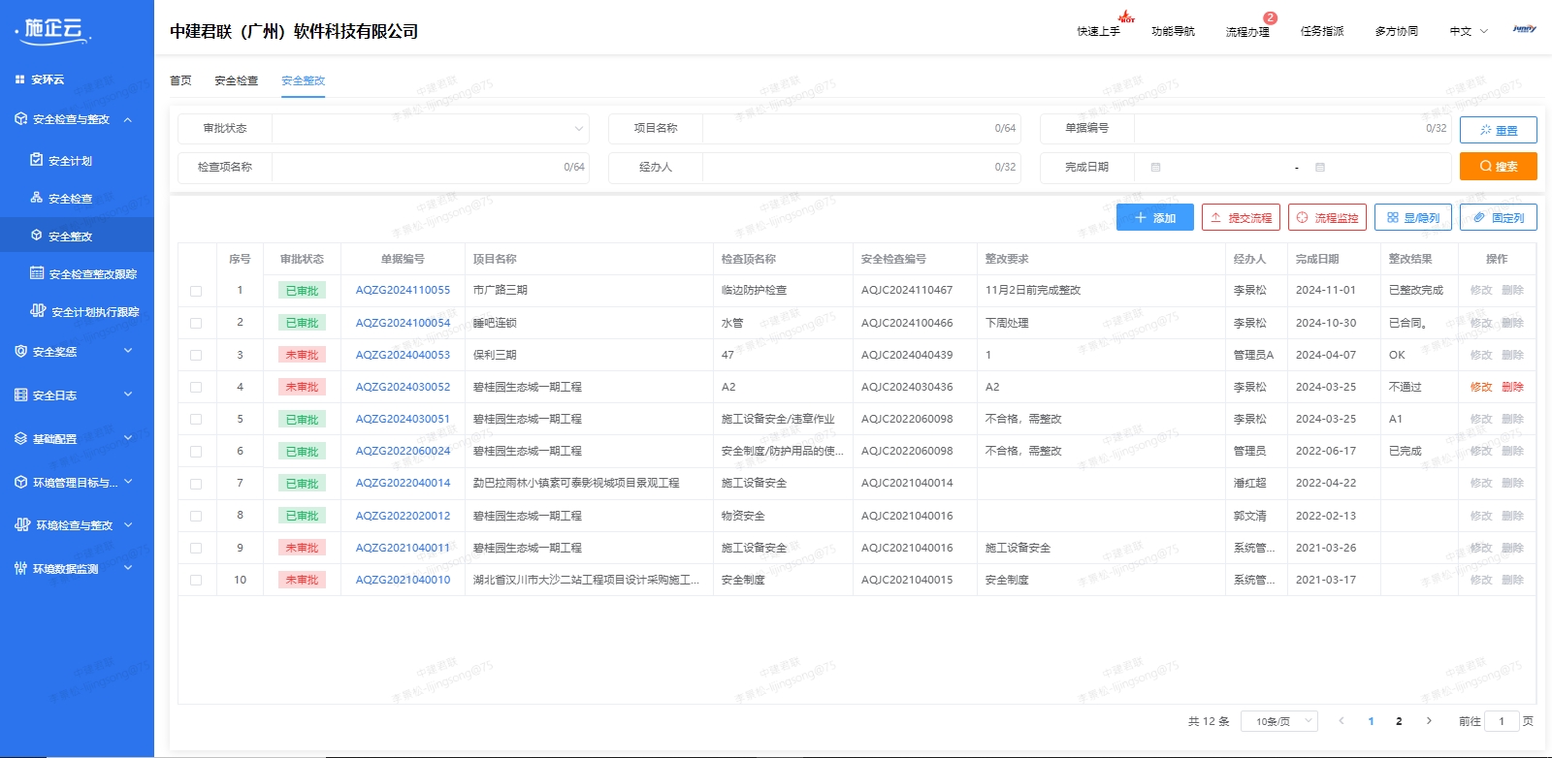The width and height of the screenshot is (1552, 758).
Task: Click the 环境管理目标 cube icon
Action: click(x=21, y=482)
